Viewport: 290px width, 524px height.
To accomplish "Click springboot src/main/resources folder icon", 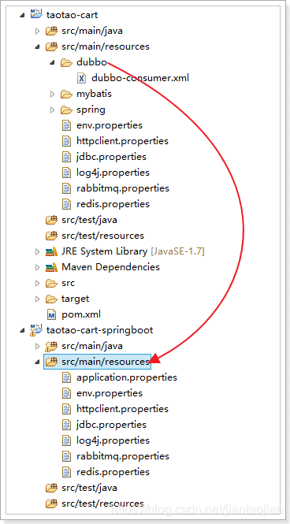I will tap(52, 362).
